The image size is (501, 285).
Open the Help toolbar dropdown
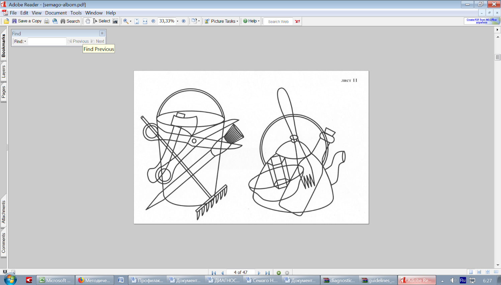click(251, 21)
